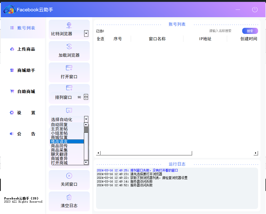Click the 请输入名称搜索 search field
This screenshot has width=266, height=214.
223,31
